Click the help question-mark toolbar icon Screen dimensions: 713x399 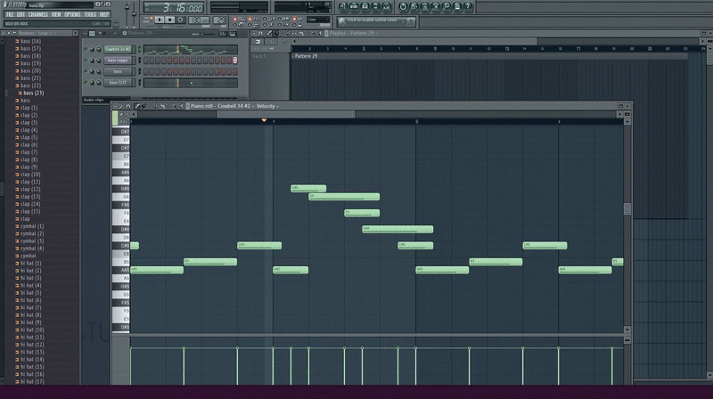468,6
